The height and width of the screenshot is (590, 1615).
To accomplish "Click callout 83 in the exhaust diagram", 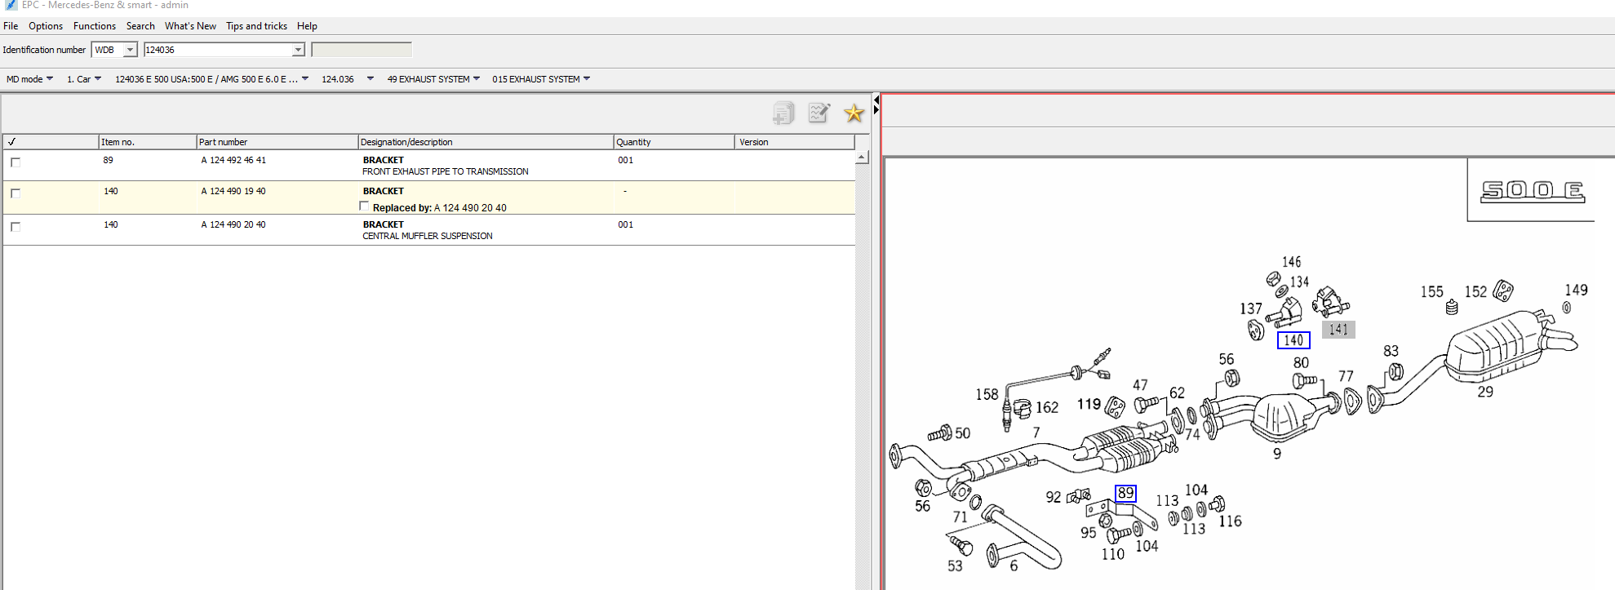I will pos(1391,351).
